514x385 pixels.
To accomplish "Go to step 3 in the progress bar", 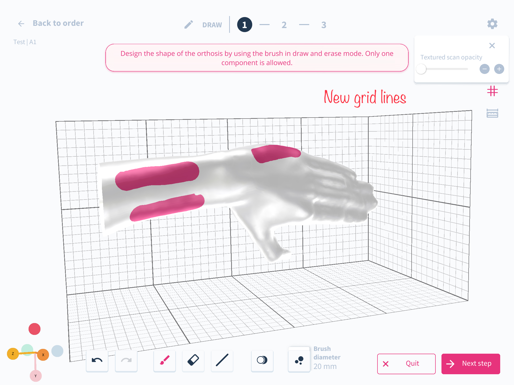I will (x=324, y=25).
